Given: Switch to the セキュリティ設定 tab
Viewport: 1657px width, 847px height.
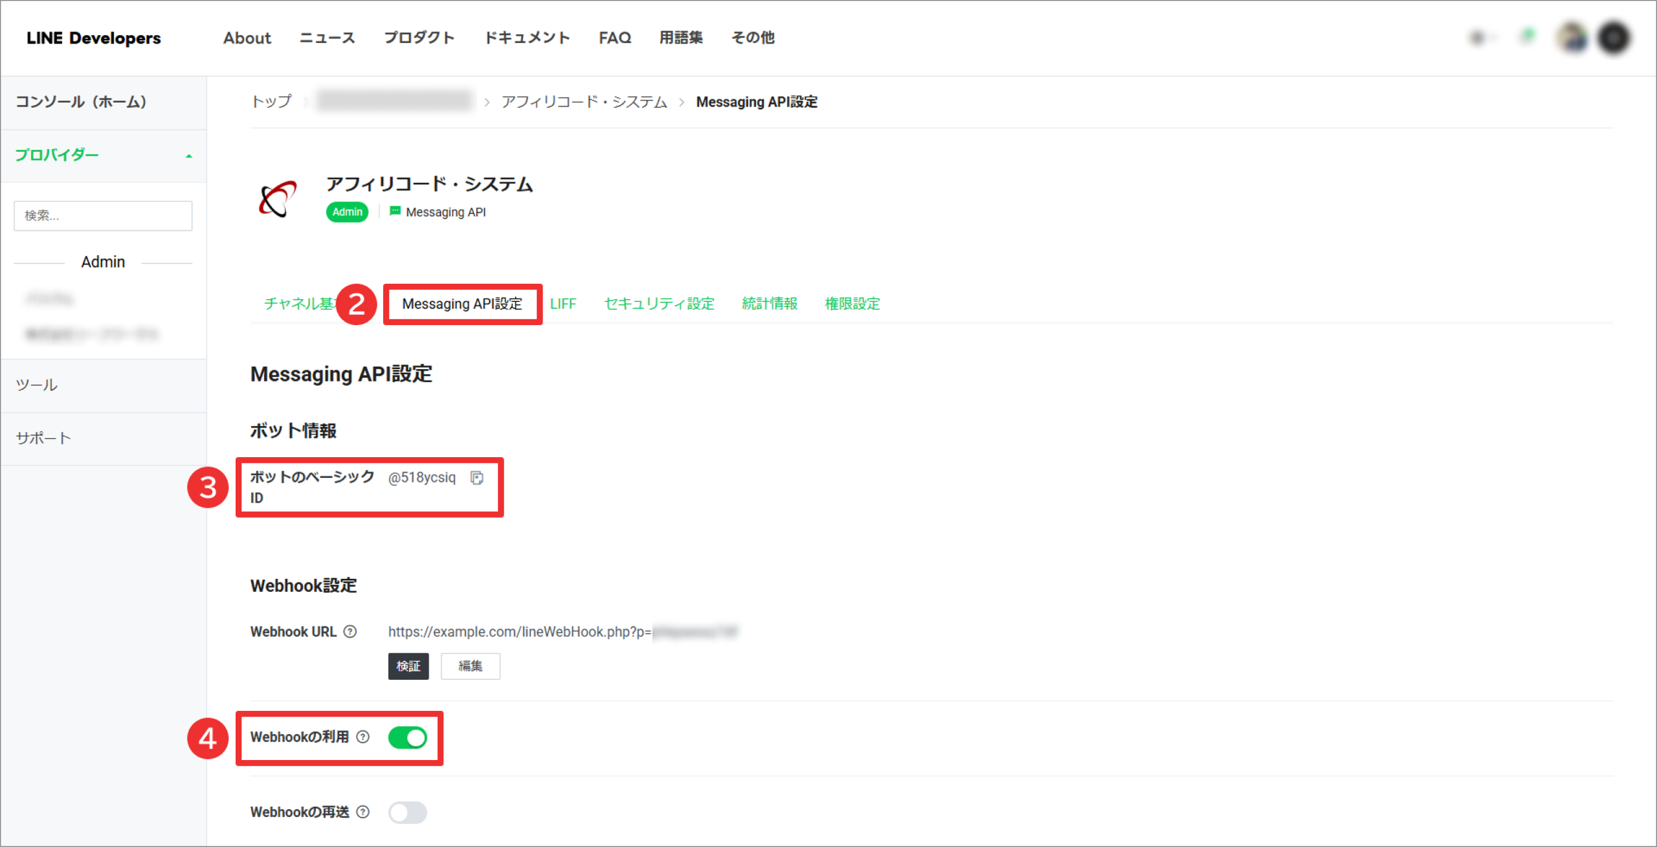Looking at the screenshot, I should [x=659, y=303].
